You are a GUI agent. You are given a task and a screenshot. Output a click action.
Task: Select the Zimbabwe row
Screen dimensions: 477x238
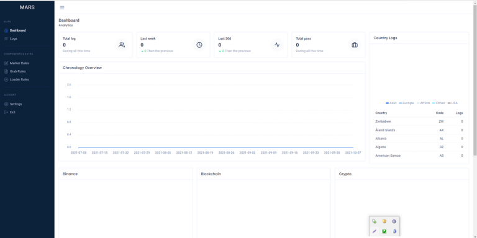419,121
